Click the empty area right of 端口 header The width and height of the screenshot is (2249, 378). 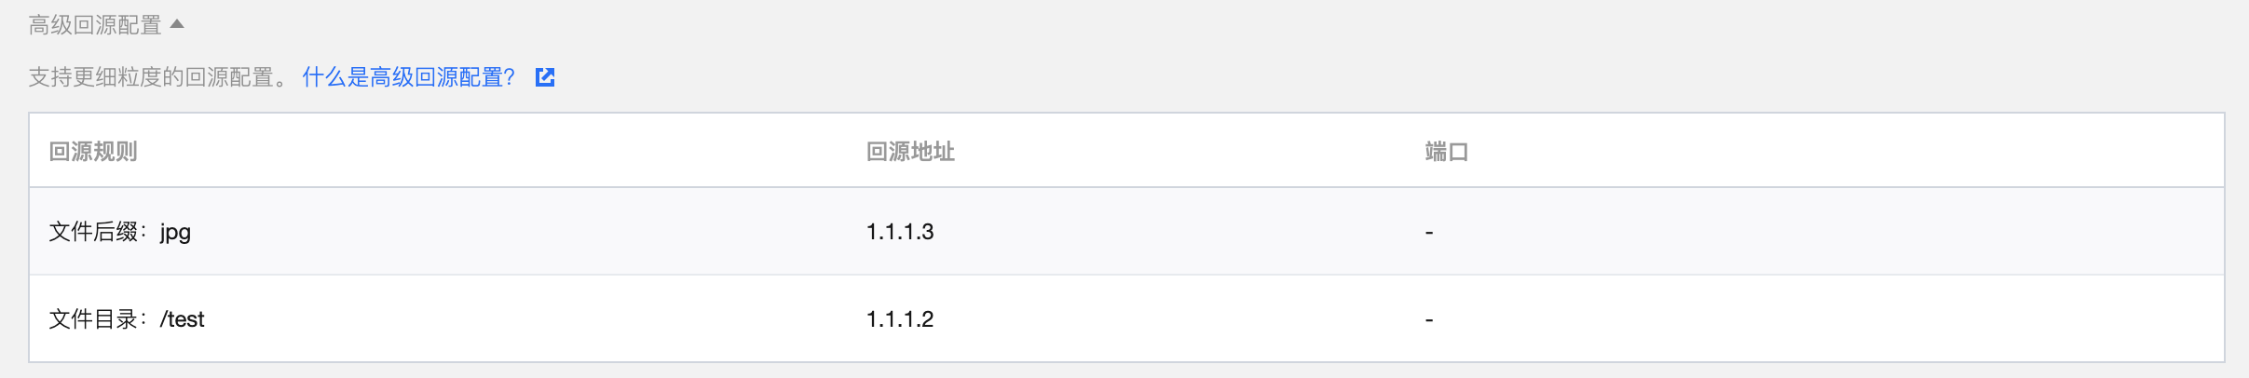(x=1845, y=152)
